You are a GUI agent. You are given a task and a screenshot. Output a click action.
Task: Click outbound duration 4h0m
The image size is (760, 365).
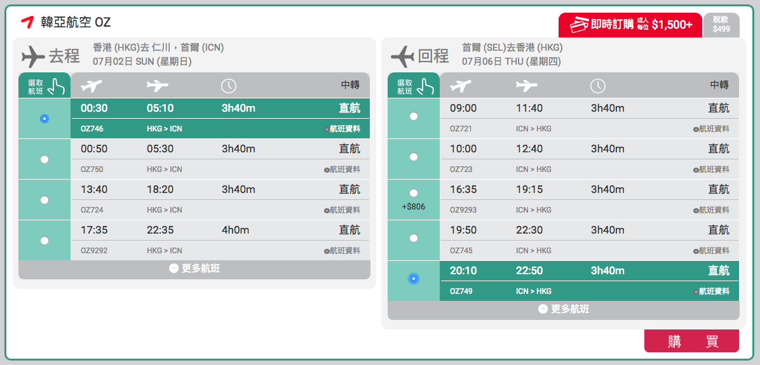[x=235, y=230]
